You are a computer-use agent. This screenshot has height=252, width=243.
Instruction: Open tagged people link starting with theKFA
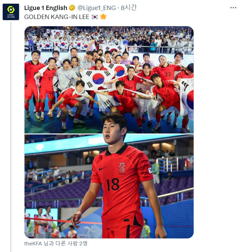click(x=56, y=243)
